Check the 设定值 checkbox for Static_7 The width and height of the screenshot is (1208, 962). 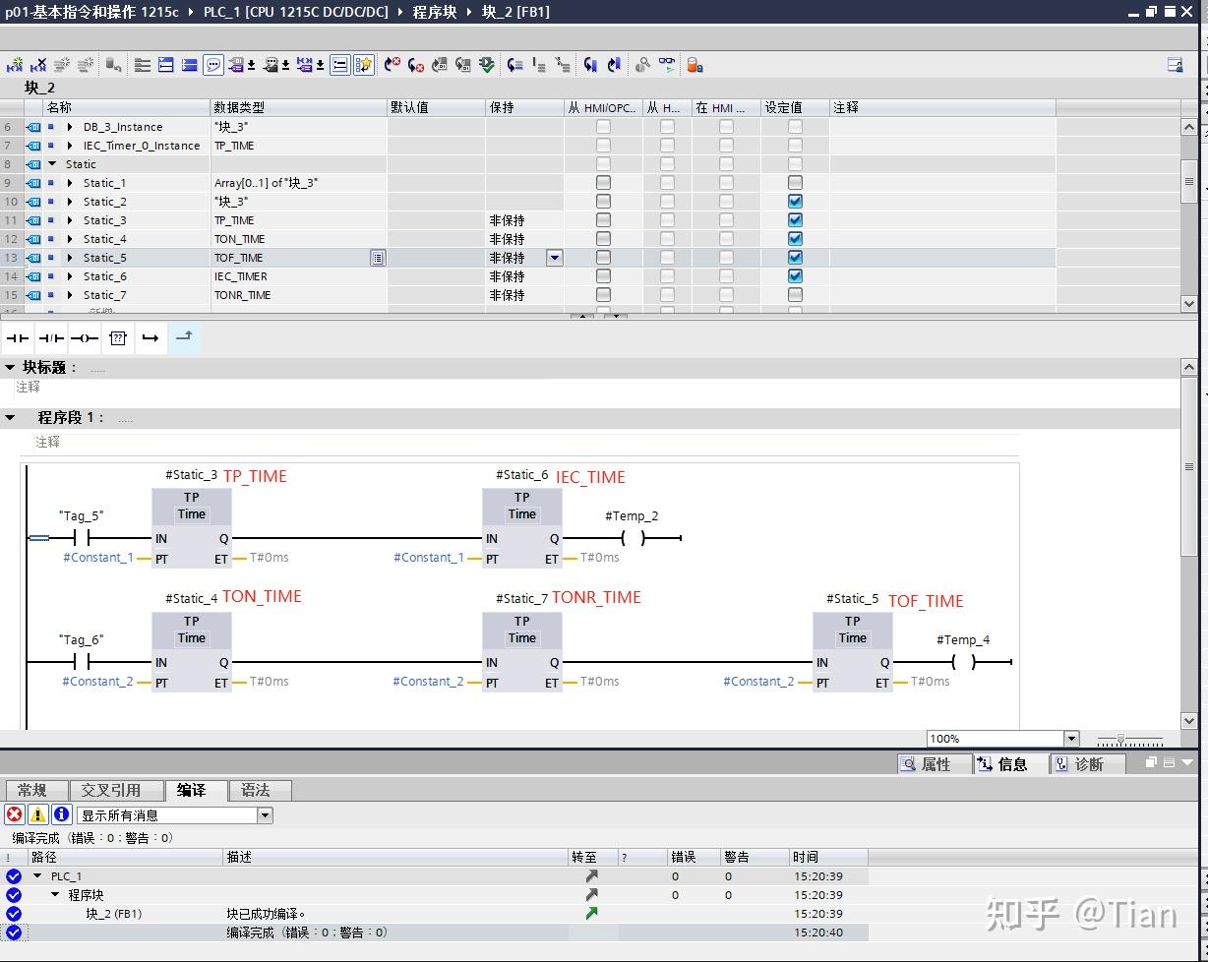794,295
